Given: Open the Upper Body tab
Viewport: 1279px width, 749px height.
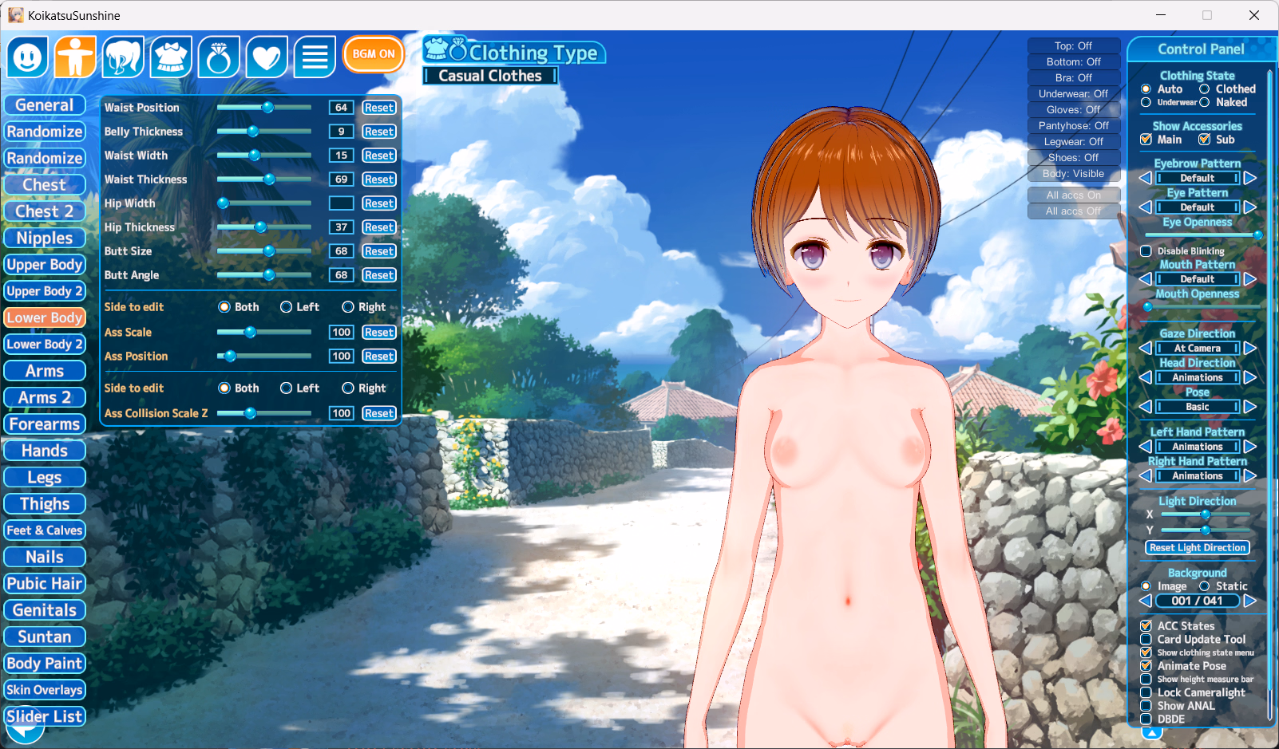Looking at the screenshot, I should click(x=45, y=265).
